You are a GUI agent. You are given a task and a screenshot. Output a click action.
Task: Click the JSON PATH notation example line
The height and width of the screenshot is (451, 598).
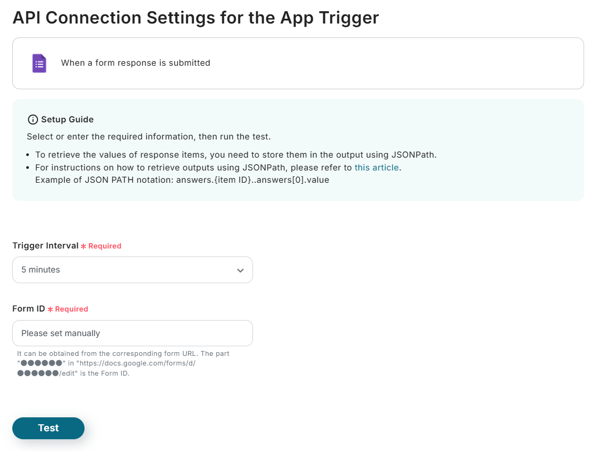pos(182,180)
